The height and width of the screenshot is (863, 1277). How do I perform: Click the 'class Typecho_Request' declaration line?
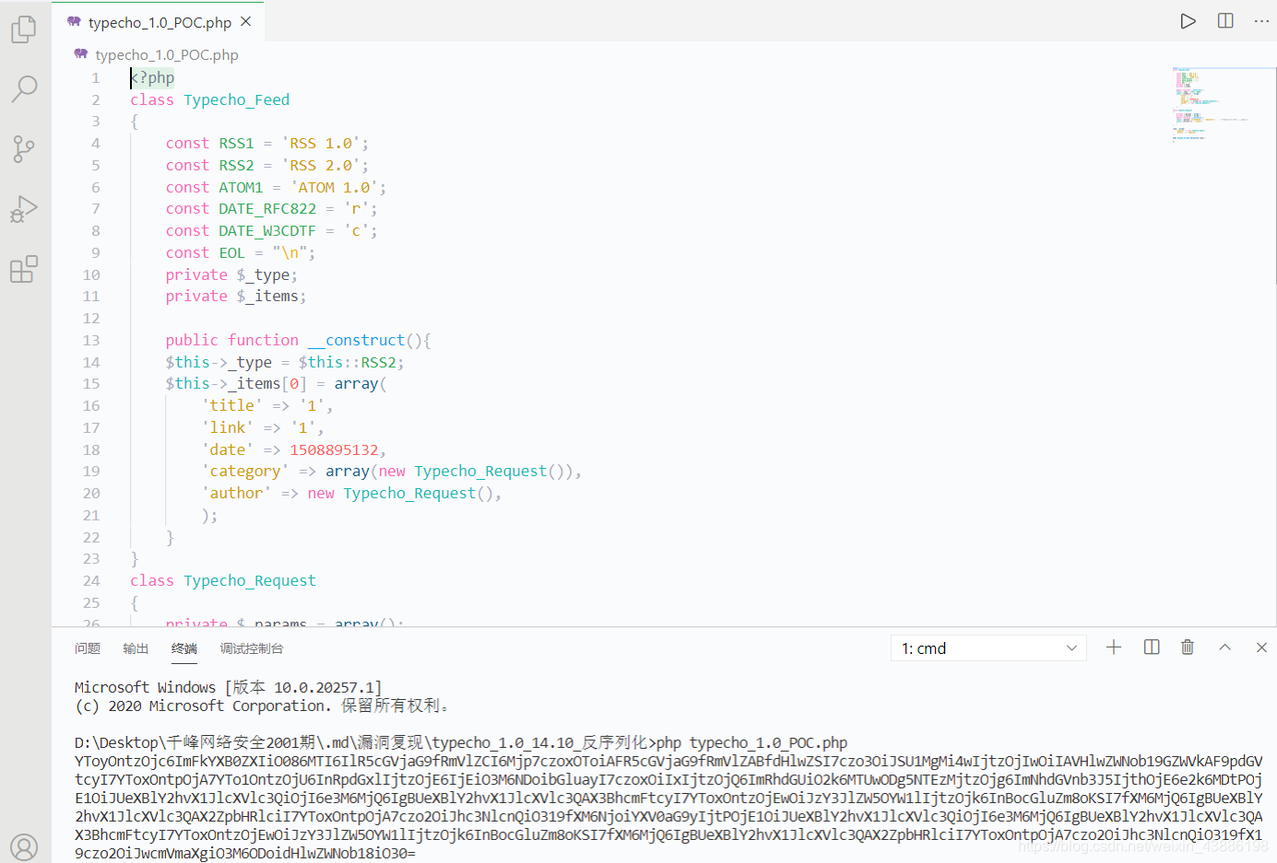pyautogui.click(x=223, y=580)
